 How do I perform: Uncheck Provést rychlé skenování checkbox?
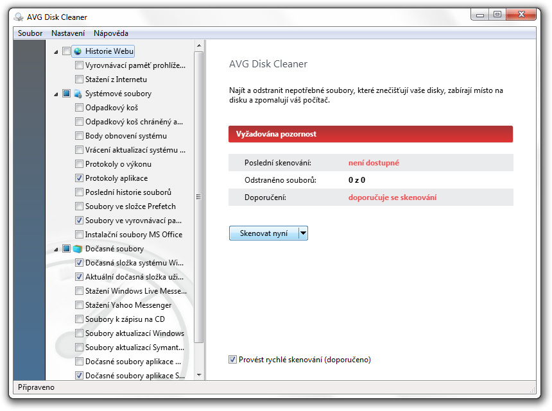(x=233, y=360)
